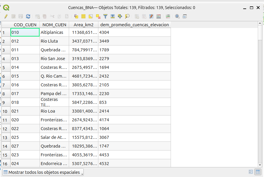Open filter features using form funnel icon

105,17
